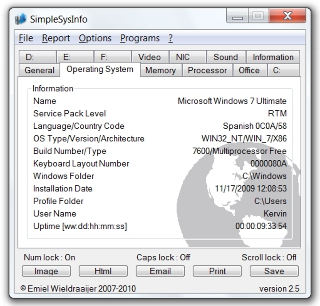This screenshot has height=306, width=320.
Task: Click the 'WIN32_NT/WIN_7/X86' value
Action: (244, 139)
